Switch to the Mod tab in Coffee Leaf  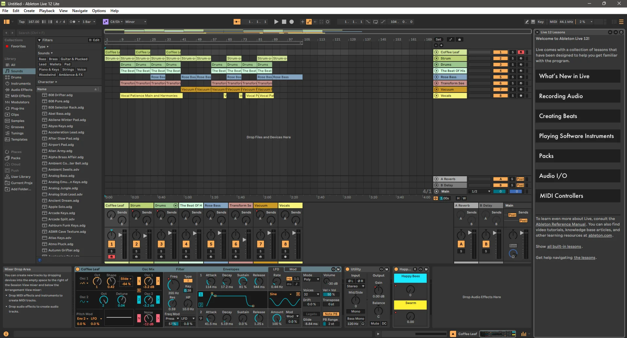tap(293, 269)
